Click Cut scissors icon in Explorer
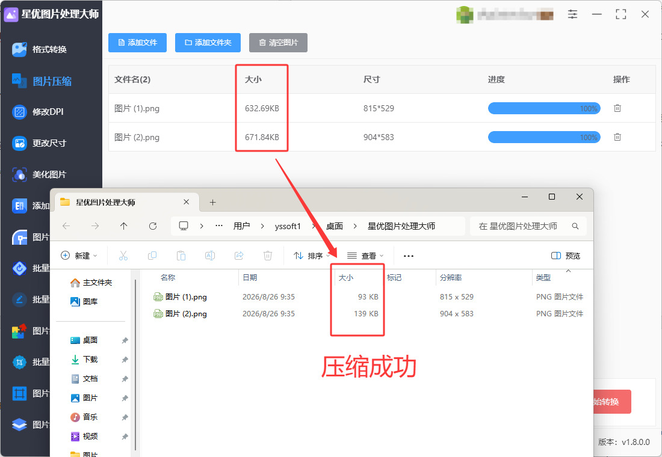 coord(123,256)
